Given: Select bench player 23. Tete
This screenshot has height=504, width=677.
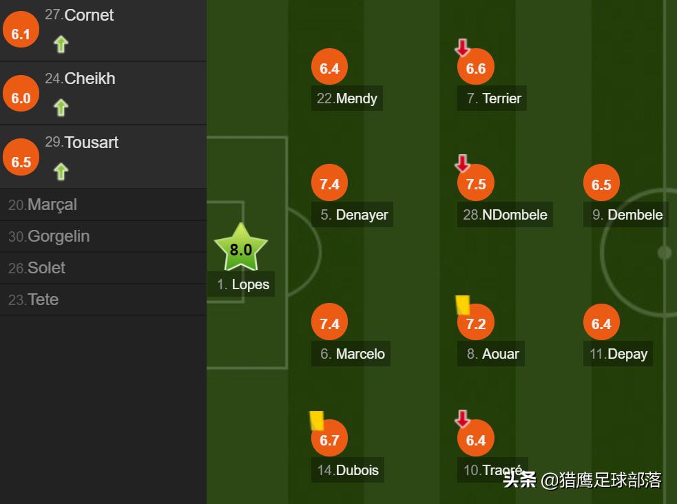Looking at the screenshot, I should click(x=34, y=300).
